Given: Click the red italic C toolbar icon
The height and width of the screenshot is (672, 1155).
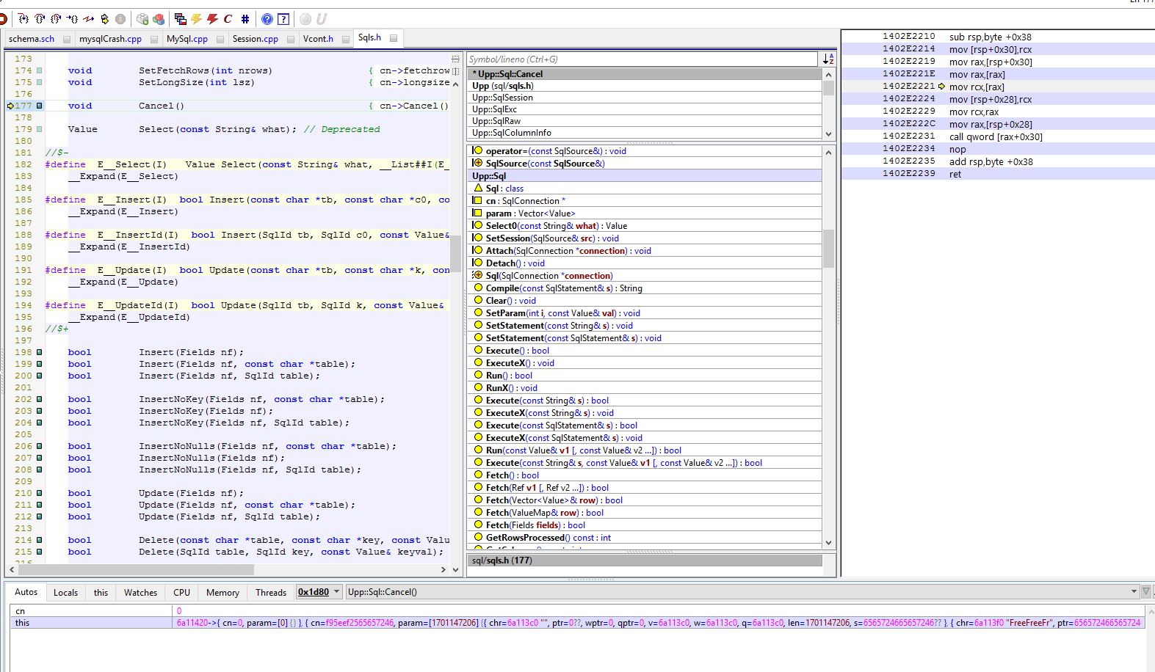Looking at the screenshot, I should pyautogui.click(x=228, y=19).
